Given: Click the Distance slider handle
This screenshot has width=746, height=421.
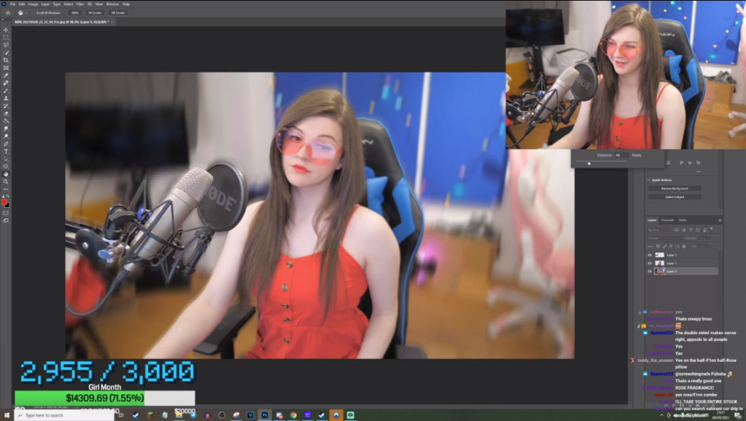Looking at the screenshot, I should click(589, 163).
